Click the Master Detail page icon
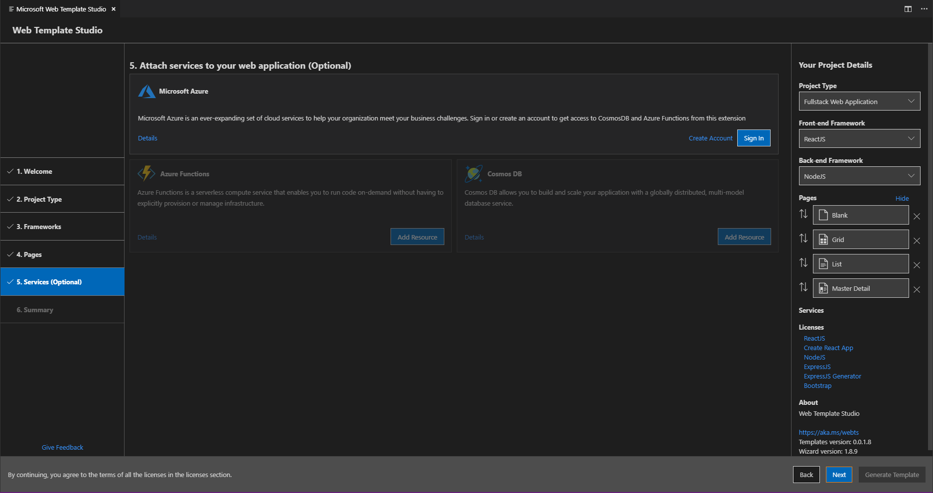The image size is (933, 493). coord(823,288)
